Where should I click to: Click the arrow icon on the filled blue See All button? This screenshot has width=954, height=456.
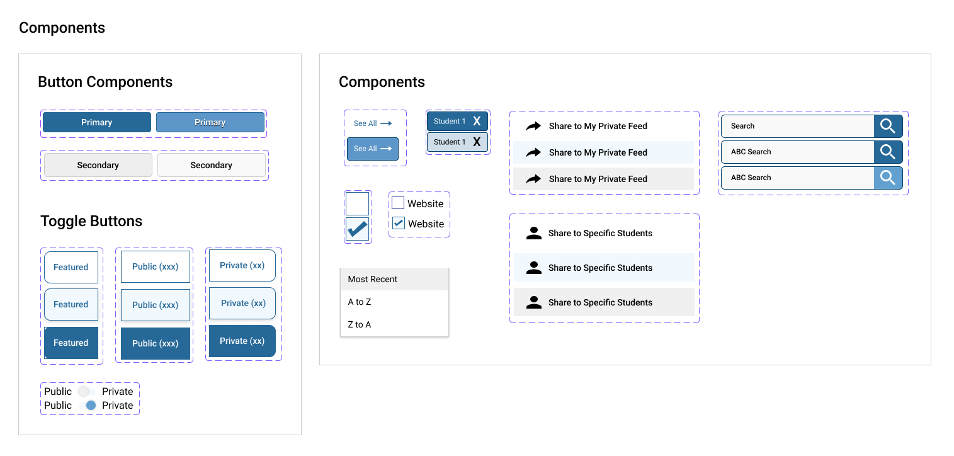click(386, 149)
